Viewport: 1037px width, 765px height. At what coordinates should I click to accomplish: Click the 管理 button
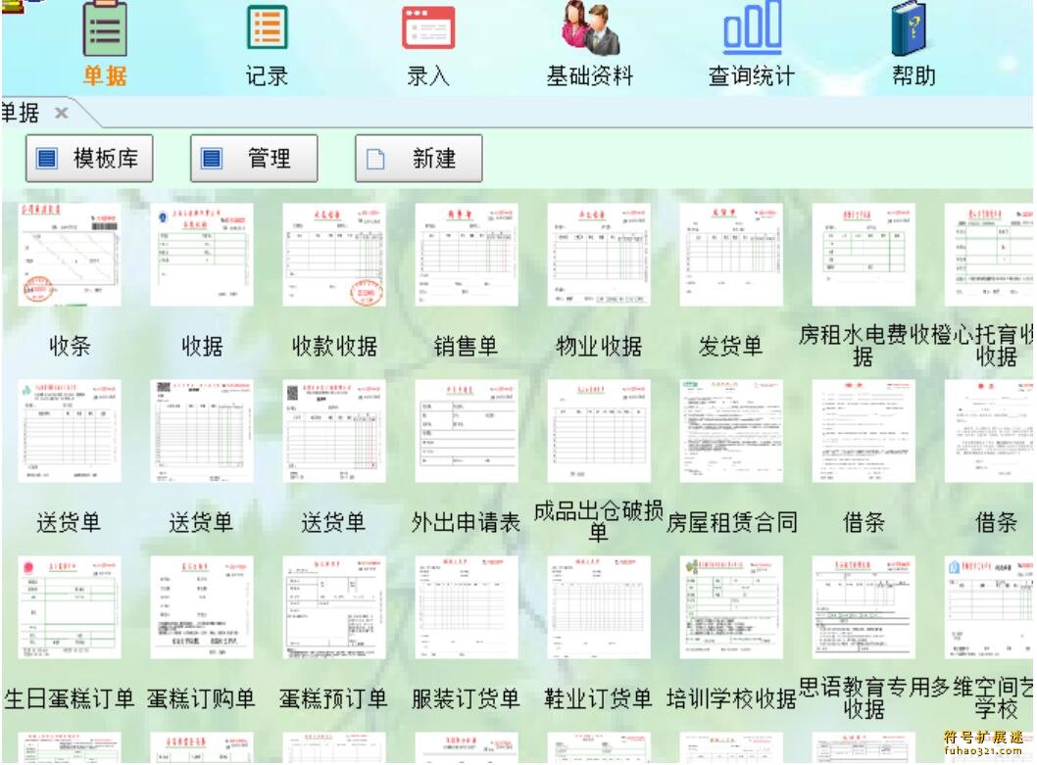(x=254, y=159)
